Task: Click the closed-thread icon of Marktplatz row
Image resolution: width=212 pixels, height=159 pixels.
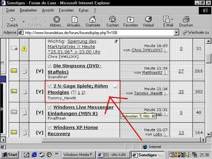Action: tap(14, 48)
